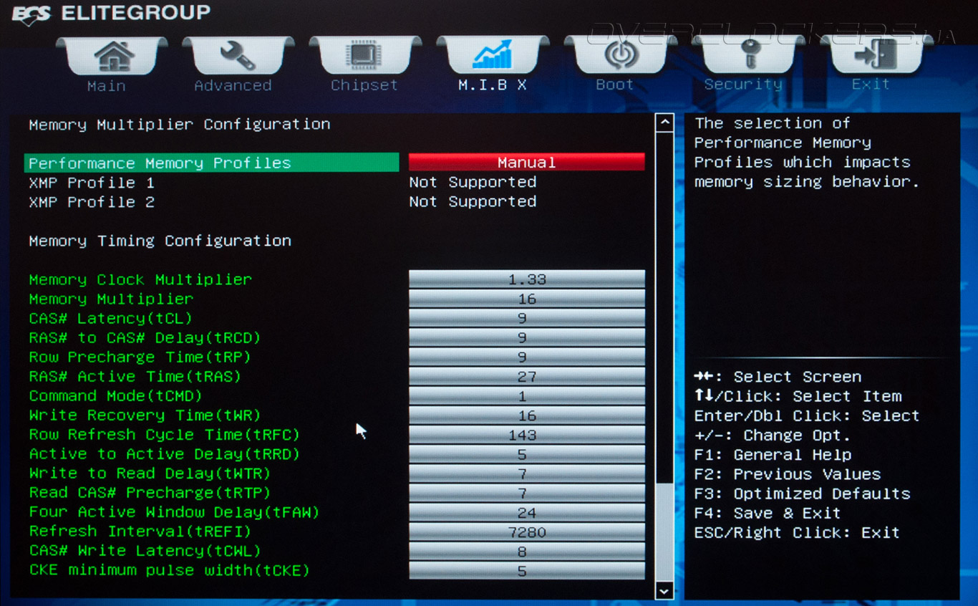Screen dimensions: 978x606
Task: Edit the Write to Read Delay(tWTR) value
Action: (x=527, y=473)
